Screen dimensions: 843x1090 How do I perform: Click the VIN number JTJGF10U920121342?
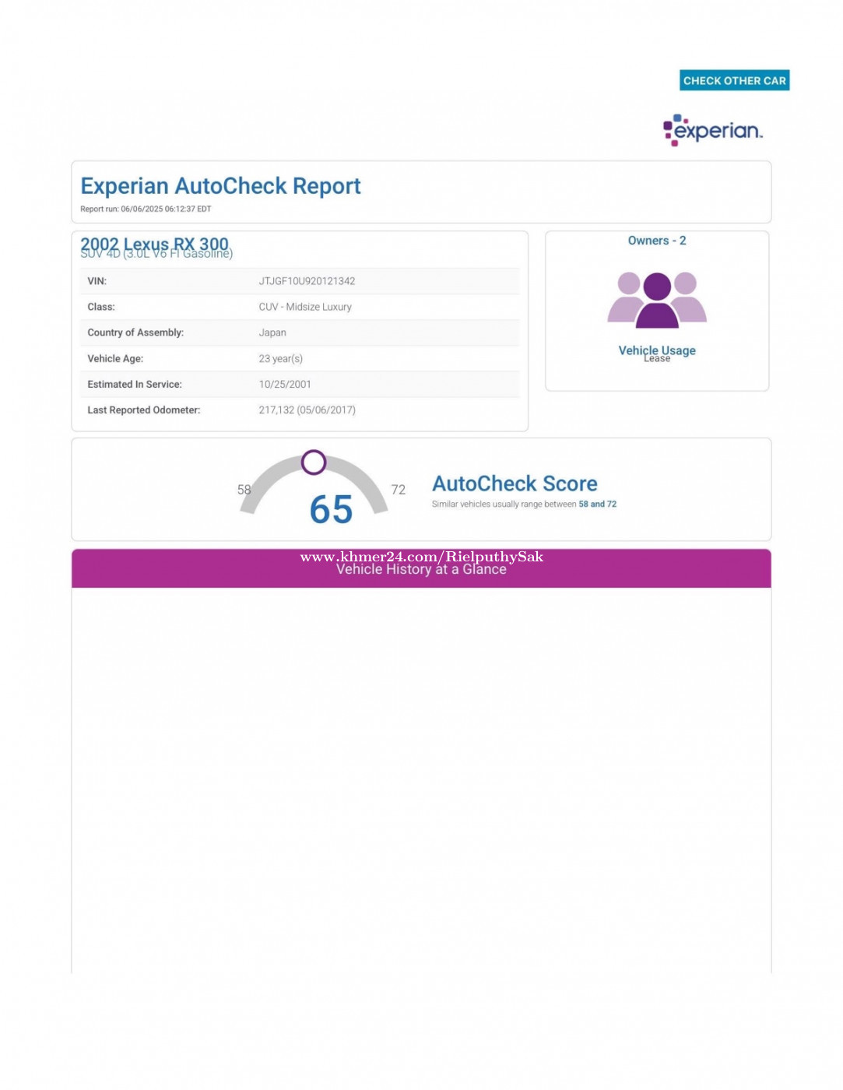pyautogui.click(x=307, y=281)
